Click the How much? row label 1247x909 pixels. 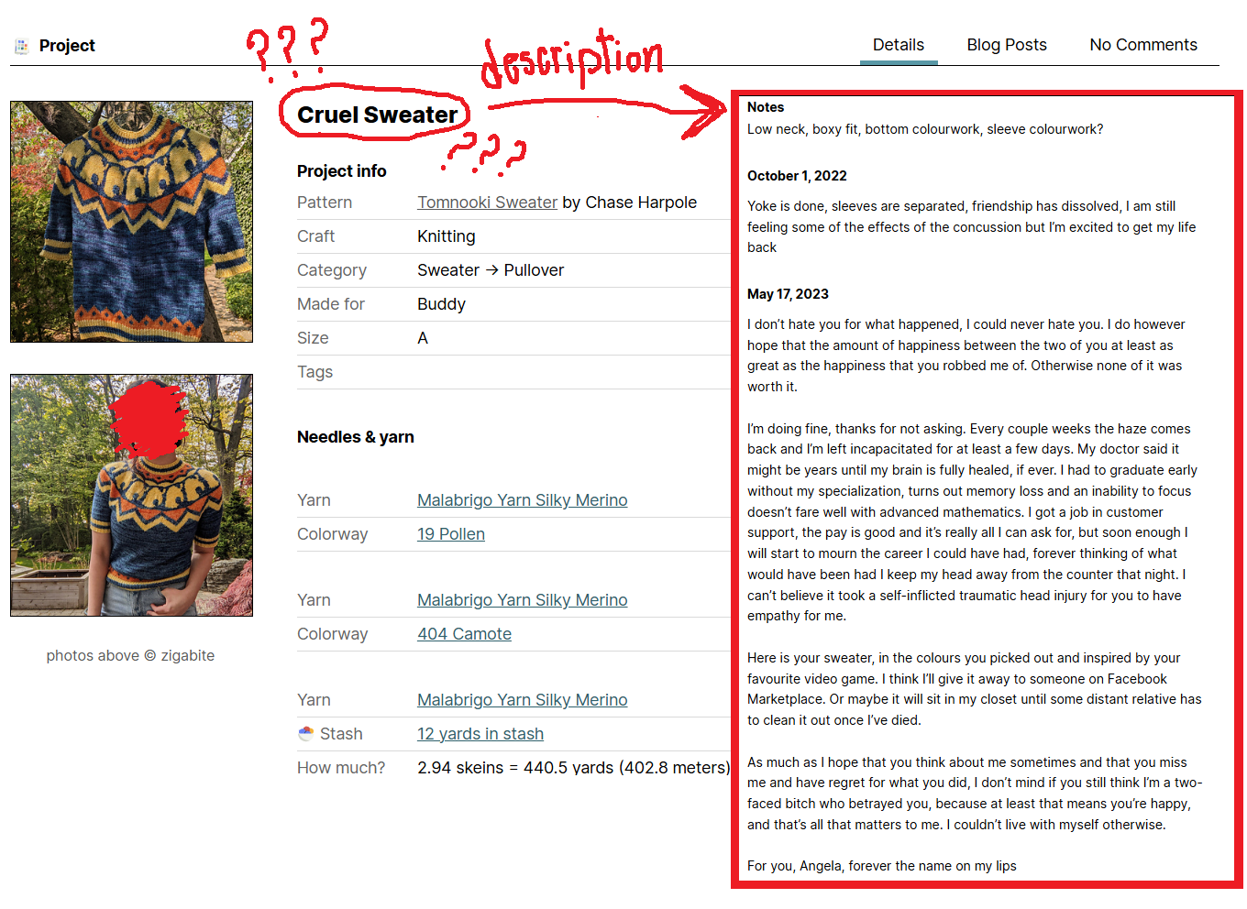[341, 768]
